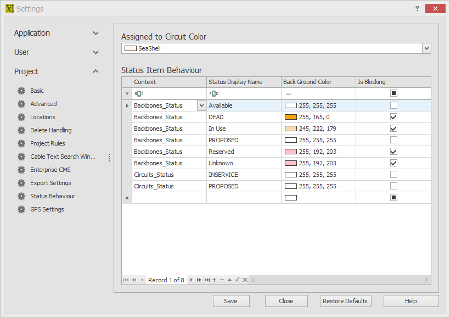Jump to last record in navigator

tap(207, 280)
